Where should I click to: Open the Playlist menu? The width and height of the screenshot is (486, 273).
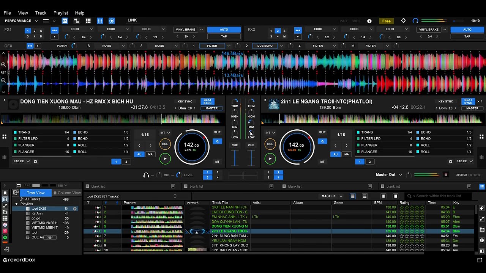point(60,13)
